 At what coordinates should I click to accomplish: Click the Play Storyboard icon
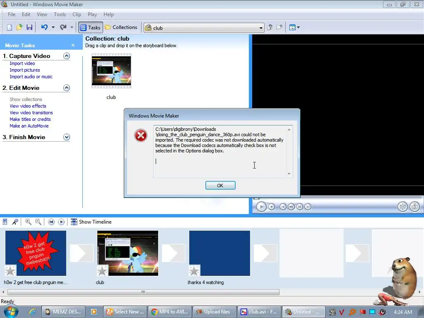pyautogui.click(x=61, y=222)
